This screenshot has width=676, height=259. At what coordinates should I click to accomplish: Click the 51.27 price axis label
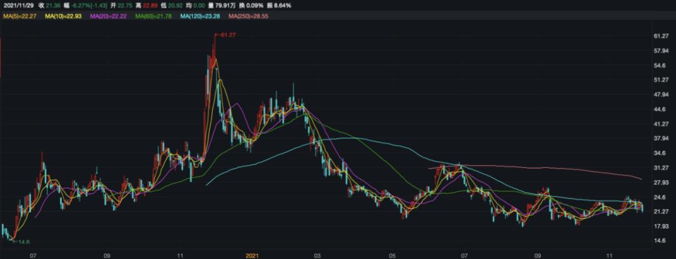click(x=662, y=80)
